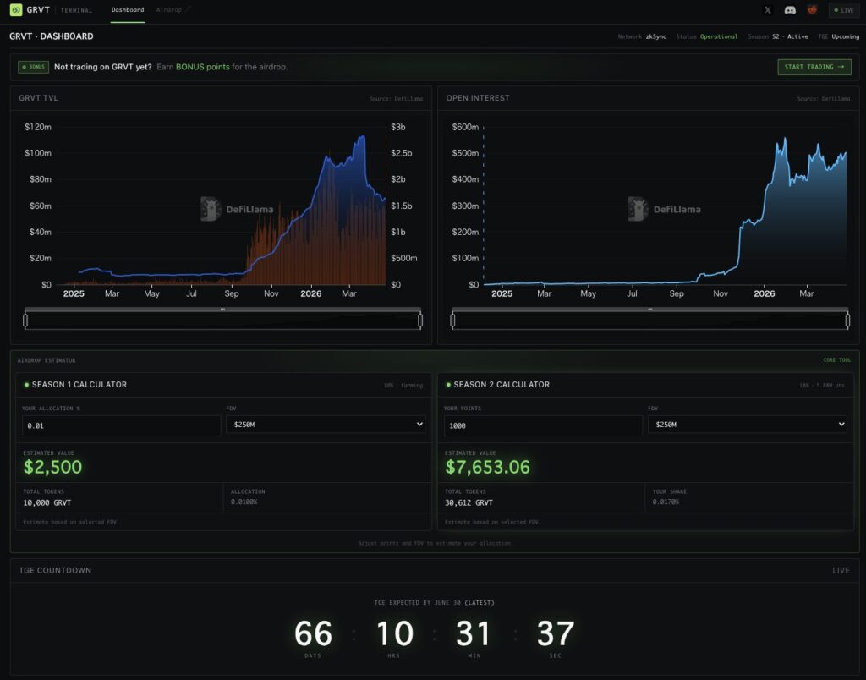The height and width of the screenshot is (680, 866).
Task: Grab left handle of TVL range slider
Action: [x=25, y=321]
